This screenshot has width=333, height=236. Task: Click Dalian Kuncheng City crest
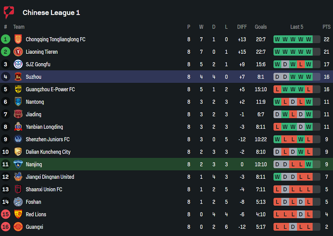[18, 152]
